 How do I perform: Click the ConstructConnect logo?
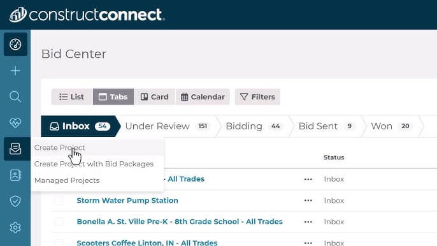(x=87, y=15)
